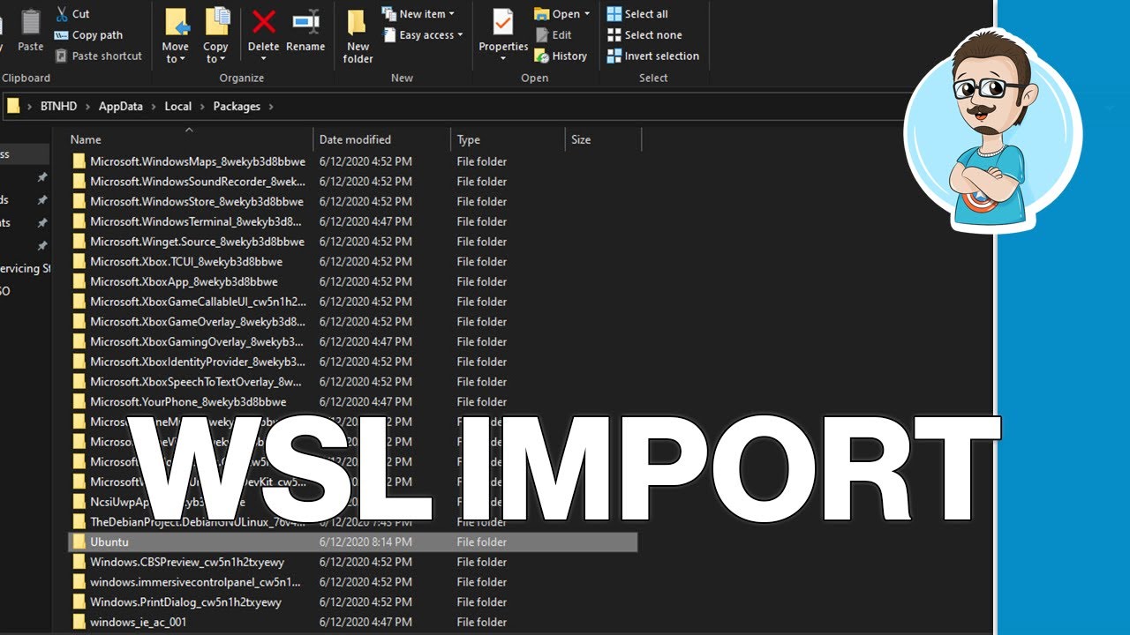
Task: Click the Open dropdown in ribbon
Action: [x=561, y=14]
